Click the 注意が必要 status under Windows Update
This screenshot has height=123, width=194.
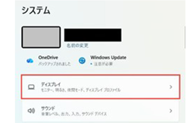pyautogui.click(x=103, y=64)
